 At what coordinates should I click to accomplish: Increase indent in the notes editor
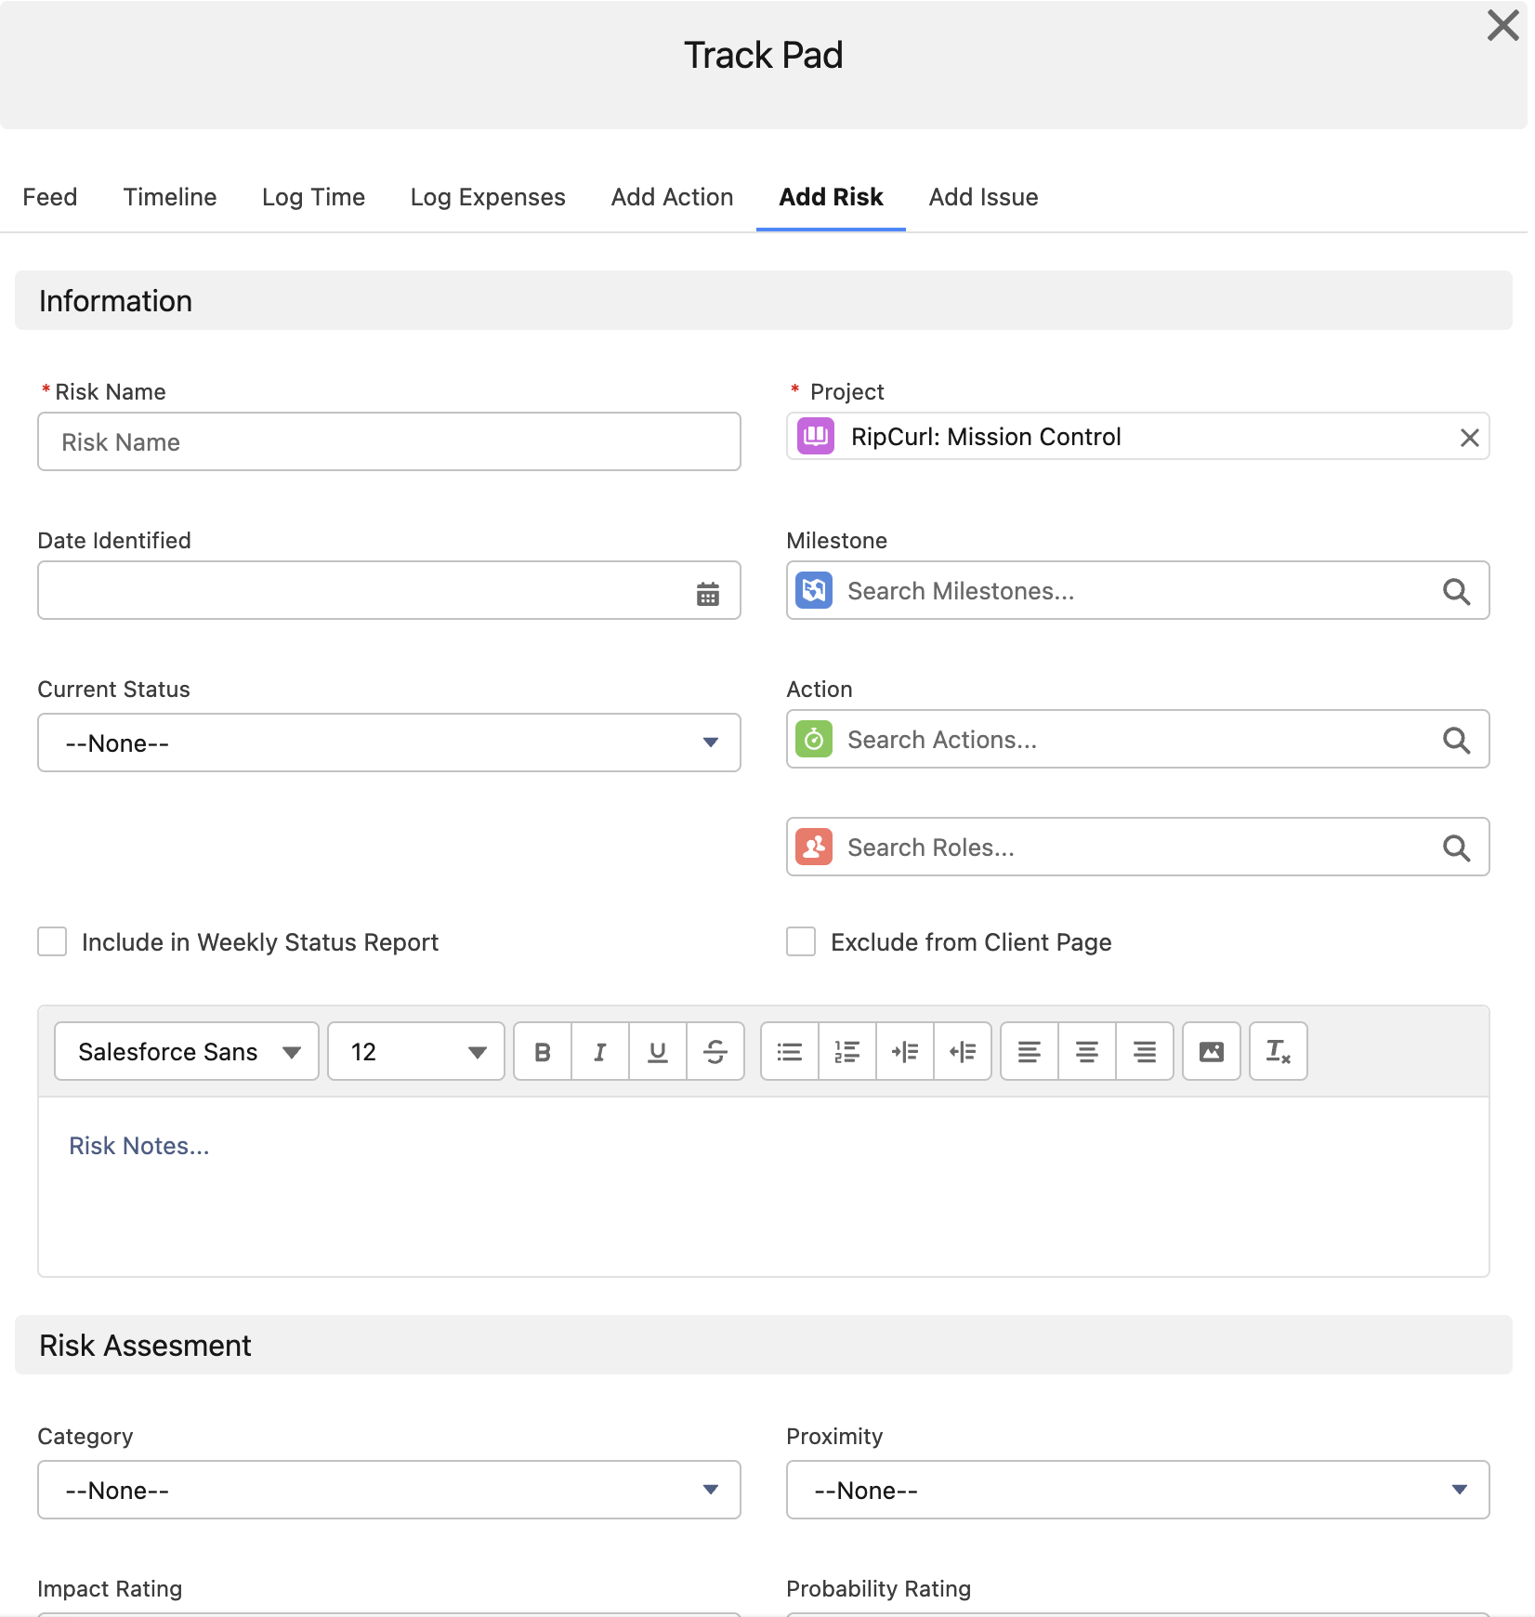tap(905, 1051)
